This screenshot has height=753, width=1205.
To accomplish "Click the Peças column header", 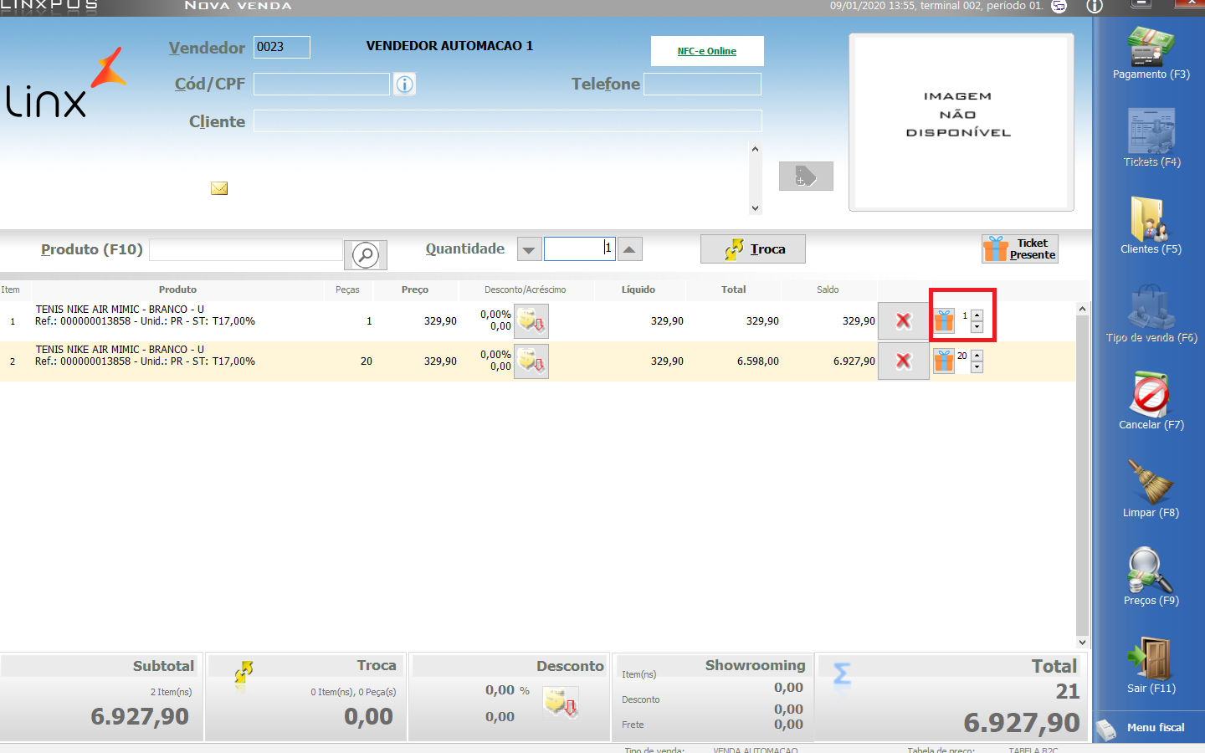I will pos(347,289).
